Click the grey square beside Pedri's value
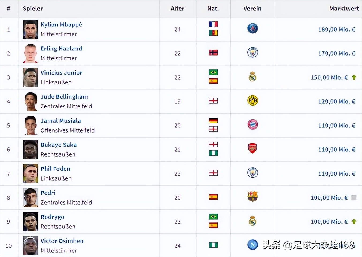This screenshot has height=257, width=362. pyautogui.click(x=354, y=198)
